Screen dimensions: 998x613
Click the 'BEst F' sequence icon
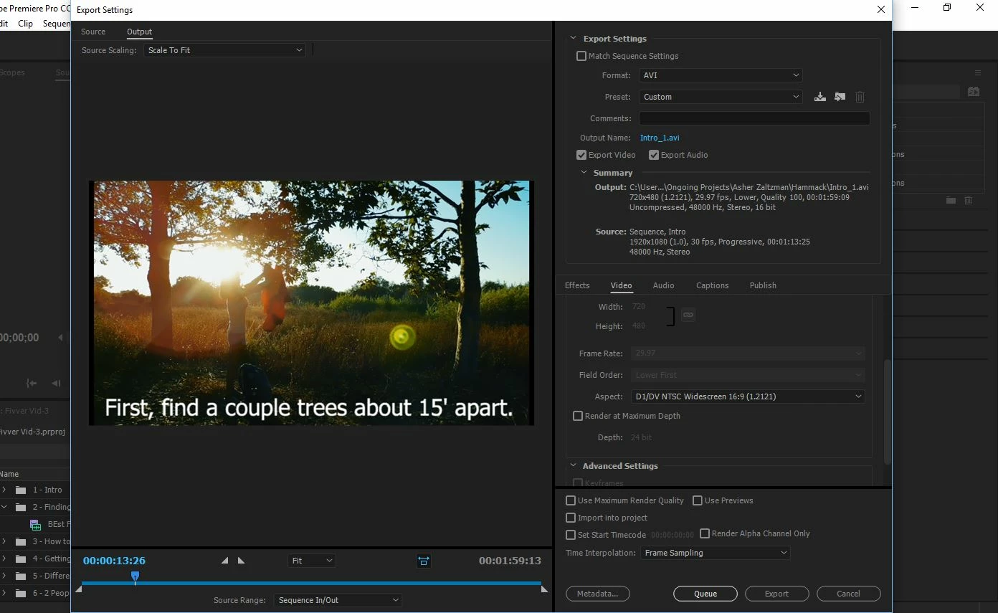pos(35,524)
